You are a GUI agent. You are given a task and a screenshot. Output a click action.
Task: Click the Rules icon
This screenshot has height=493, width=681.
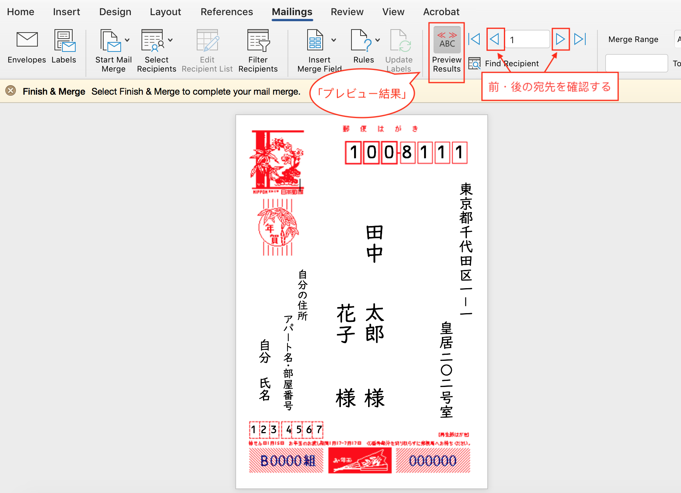361,40
